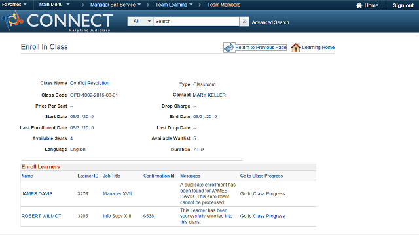This screenshot has height=235, width=419.
Task: Open learner ROBERT WILMOT link
Action: (41, 216)
